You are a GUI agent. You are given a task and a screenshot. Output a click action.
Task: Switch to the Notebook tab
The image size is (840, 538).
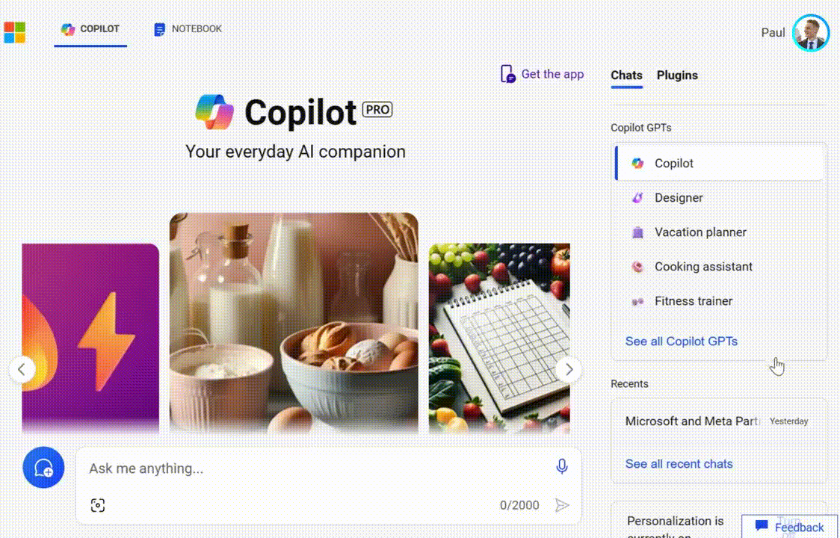[188, 29]
